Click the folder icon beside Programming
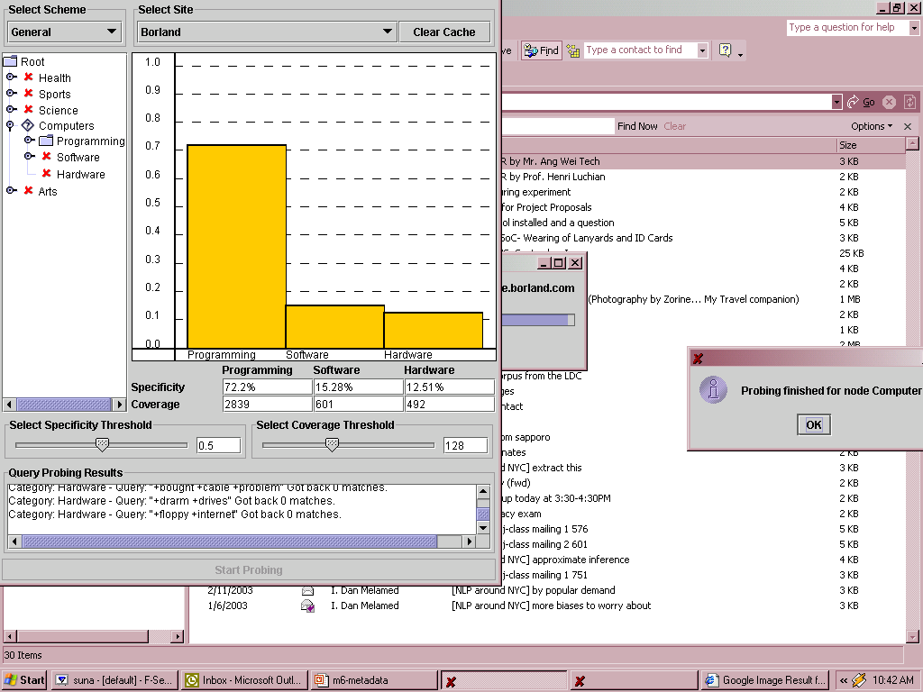The height and width of the screenshot is (692, 923). tap(46, 141)
